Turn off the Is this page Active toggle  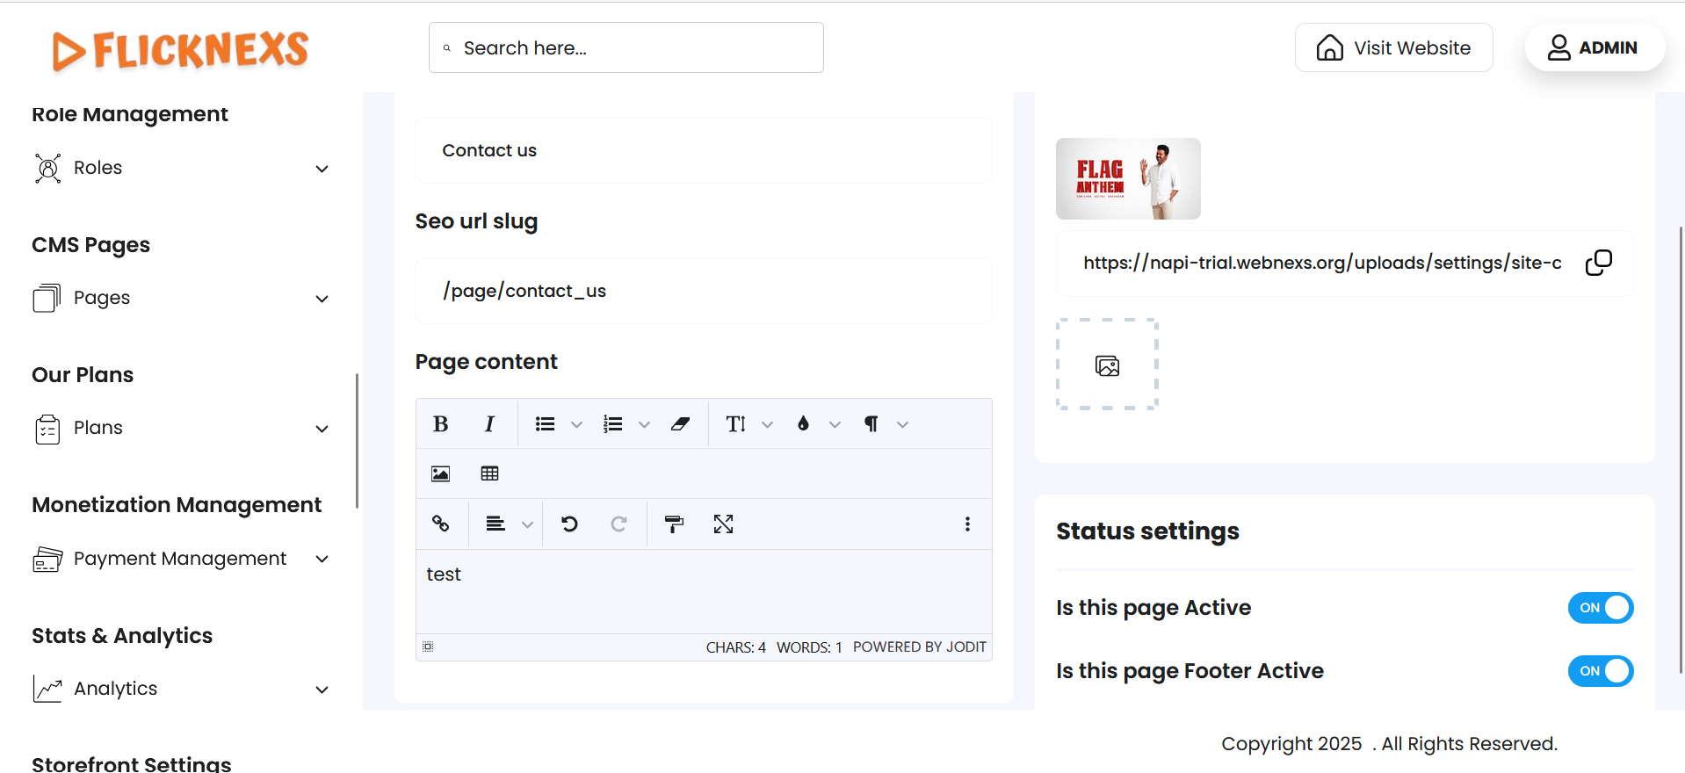(1600, 608)
